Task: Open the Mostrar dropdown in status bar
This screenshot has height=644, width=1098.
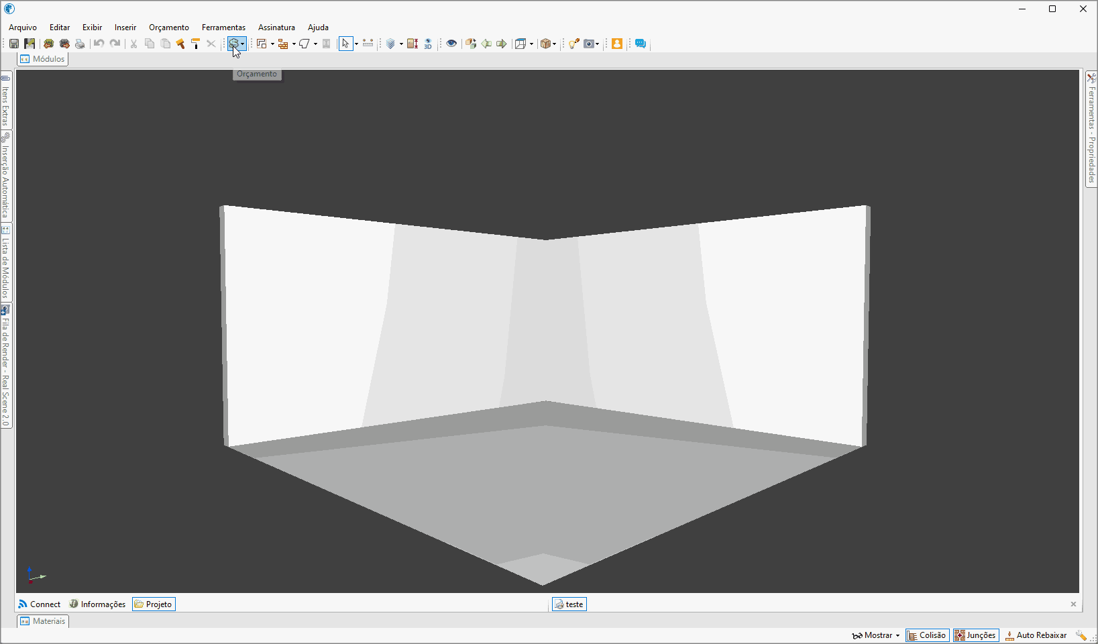Action: [876, 635]
